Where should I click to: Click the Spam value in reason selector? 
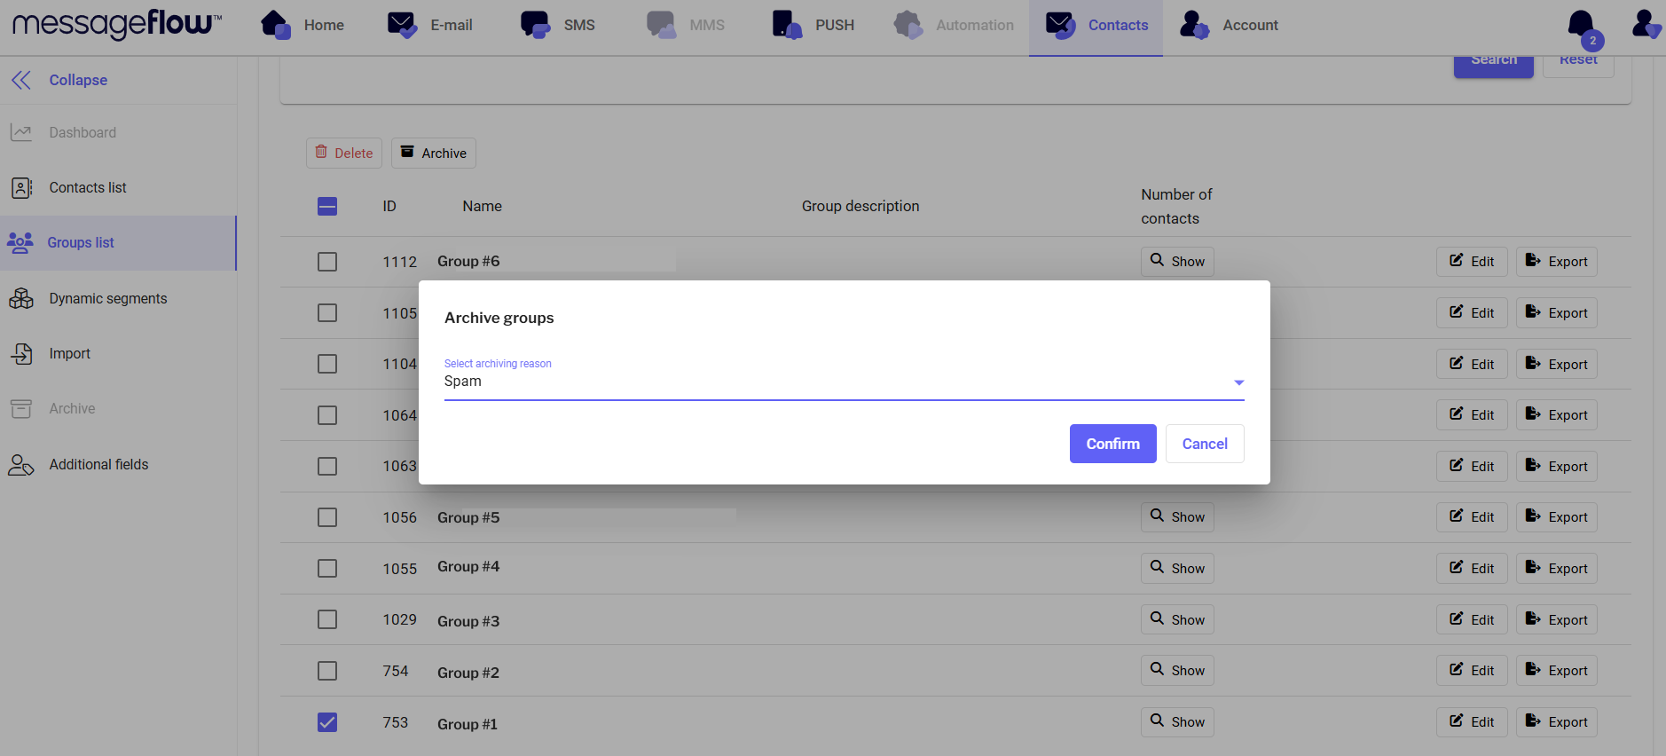463,382
